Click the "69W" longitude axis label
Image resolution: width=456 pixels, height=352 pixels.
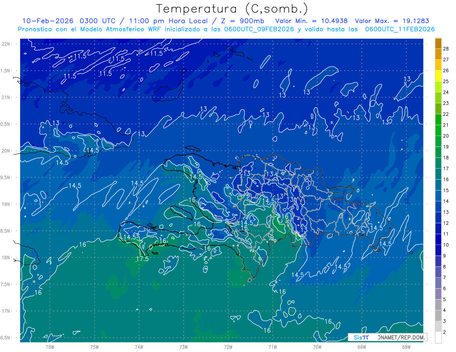[362, 347]
